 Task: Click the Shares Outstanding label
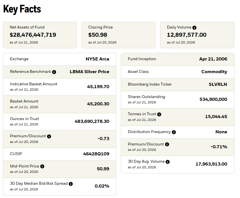click(x=146, y=97)
